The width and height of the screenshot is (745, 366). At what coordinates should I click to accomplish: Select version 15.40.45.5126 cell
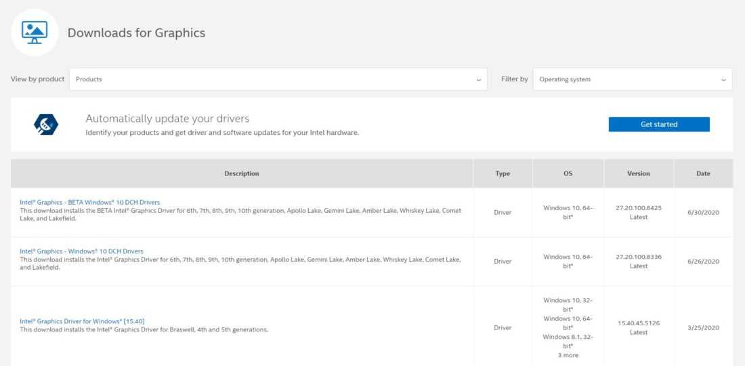tap(638, 323)
